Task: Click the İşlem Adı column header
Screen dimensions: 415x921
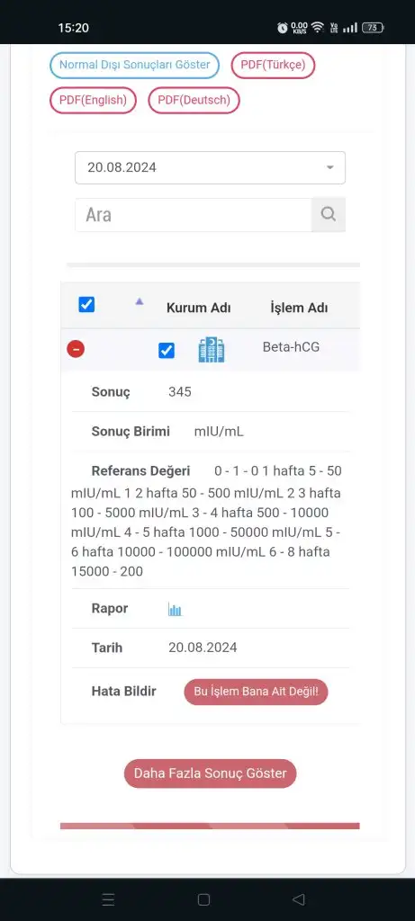Action: coord(299,308)
